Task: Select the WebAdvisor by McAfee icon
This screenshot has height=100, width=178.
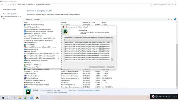Action: pyautogui.click(x=25, y=82)
